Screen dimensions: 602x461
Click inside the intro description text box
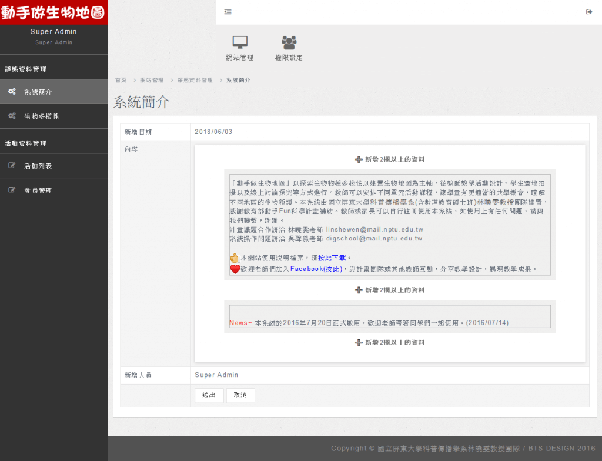click(x=390, y=225)
